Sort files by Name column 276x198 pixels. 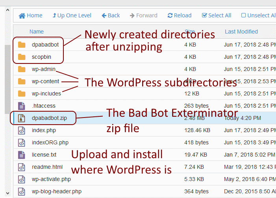coord(37,32)
